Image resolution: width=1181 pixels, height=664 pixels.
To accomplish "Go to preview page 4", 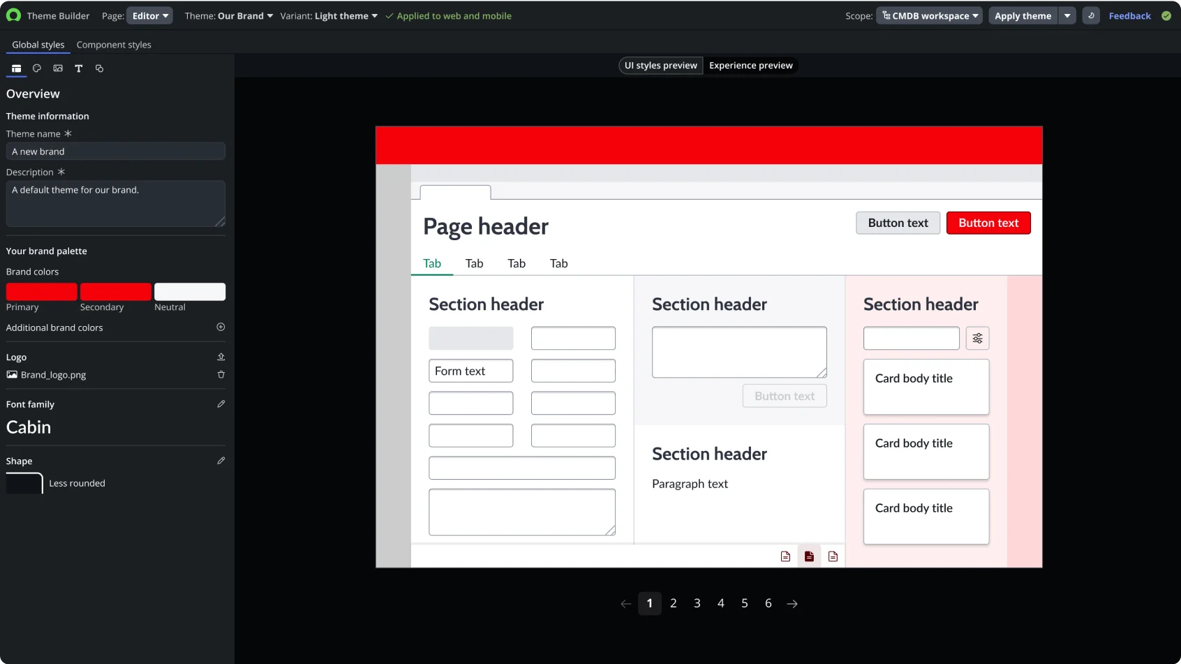I will click(x=721, y=603).
